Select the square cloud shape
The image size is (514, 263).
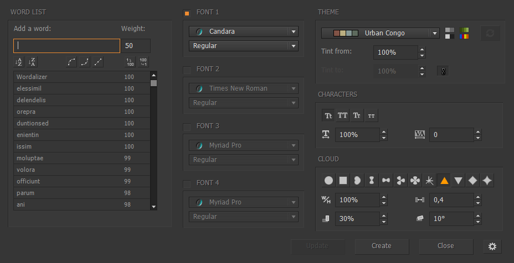pyautogui.click(x=343, y=180)
